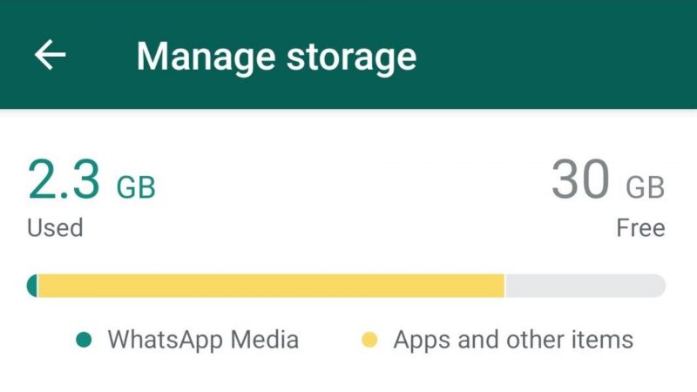This screenshot has width=697, height=392.
Task: Click the rounded right end of storage bar
Action: click(x=660, y=286)
